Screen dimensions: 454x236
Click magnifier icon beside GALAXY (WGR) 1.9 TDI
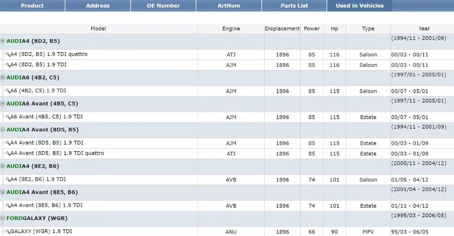(x=8, y=232)
